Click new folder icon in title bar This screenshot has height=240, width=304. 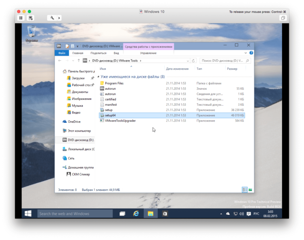pyautogui.click(x=73, y=46)
